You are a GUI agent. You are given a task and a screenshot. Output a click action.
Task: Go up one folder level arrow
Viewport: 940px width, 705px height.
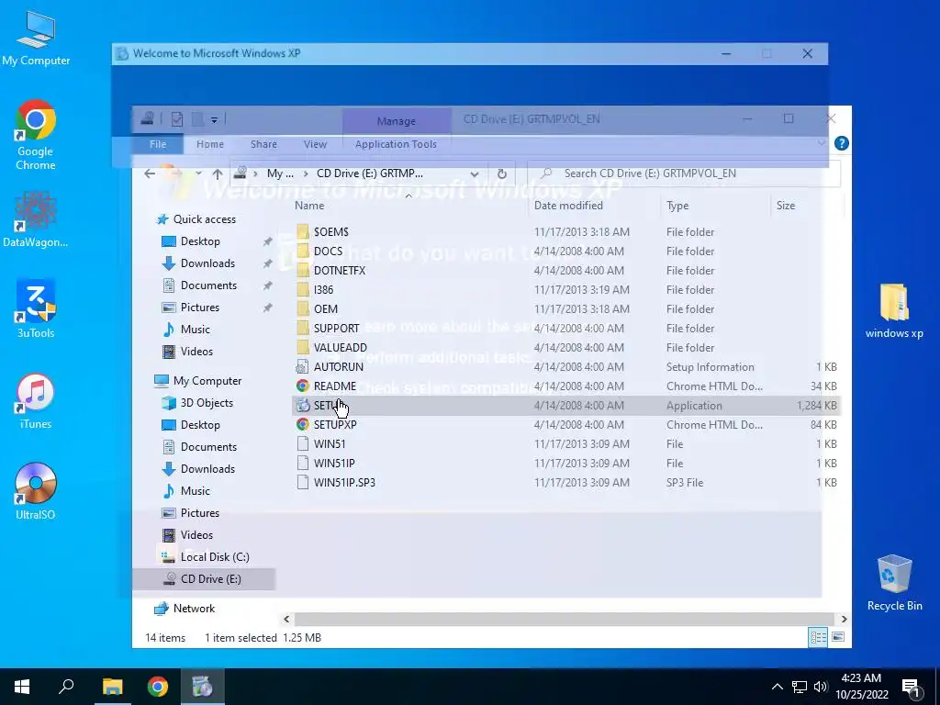point(217,173)
